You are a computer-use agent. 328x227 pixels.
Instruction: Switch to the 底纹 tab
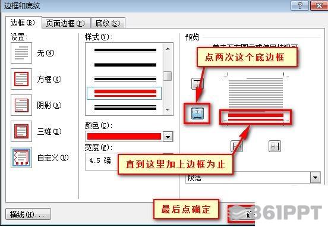108,23
